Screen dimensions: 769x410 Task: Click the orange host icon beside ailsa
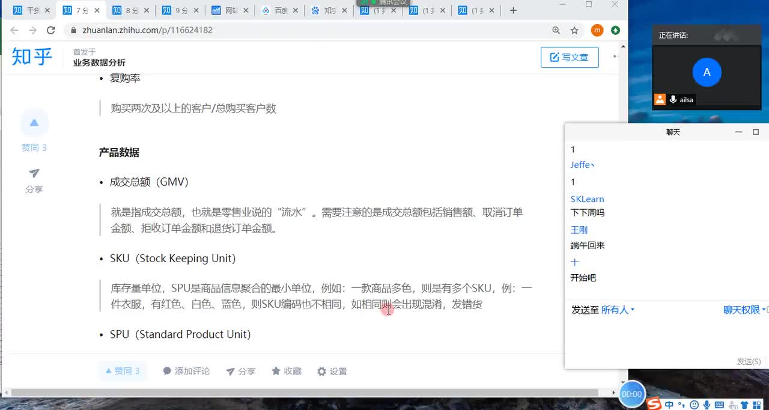click(x=660, y=100)
